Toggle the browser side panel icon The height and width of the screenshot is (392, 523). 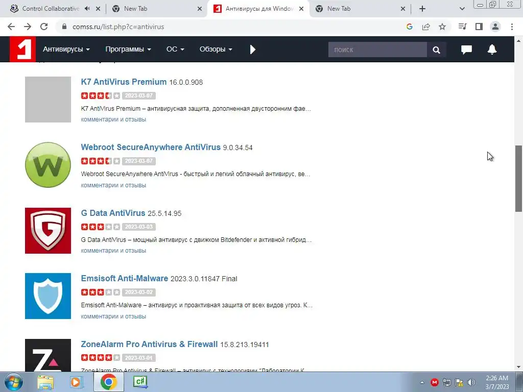479,27
